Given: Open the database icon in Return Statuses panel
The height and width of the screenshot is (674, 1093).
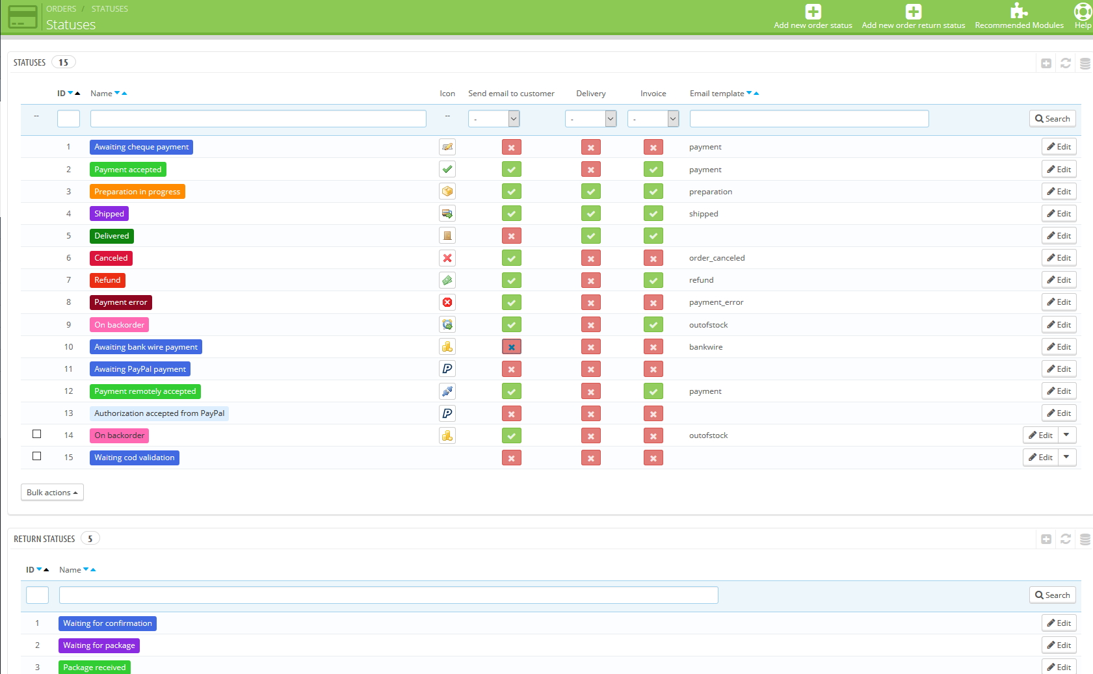Looking at the screenshot, I should tap(1085, 539).
